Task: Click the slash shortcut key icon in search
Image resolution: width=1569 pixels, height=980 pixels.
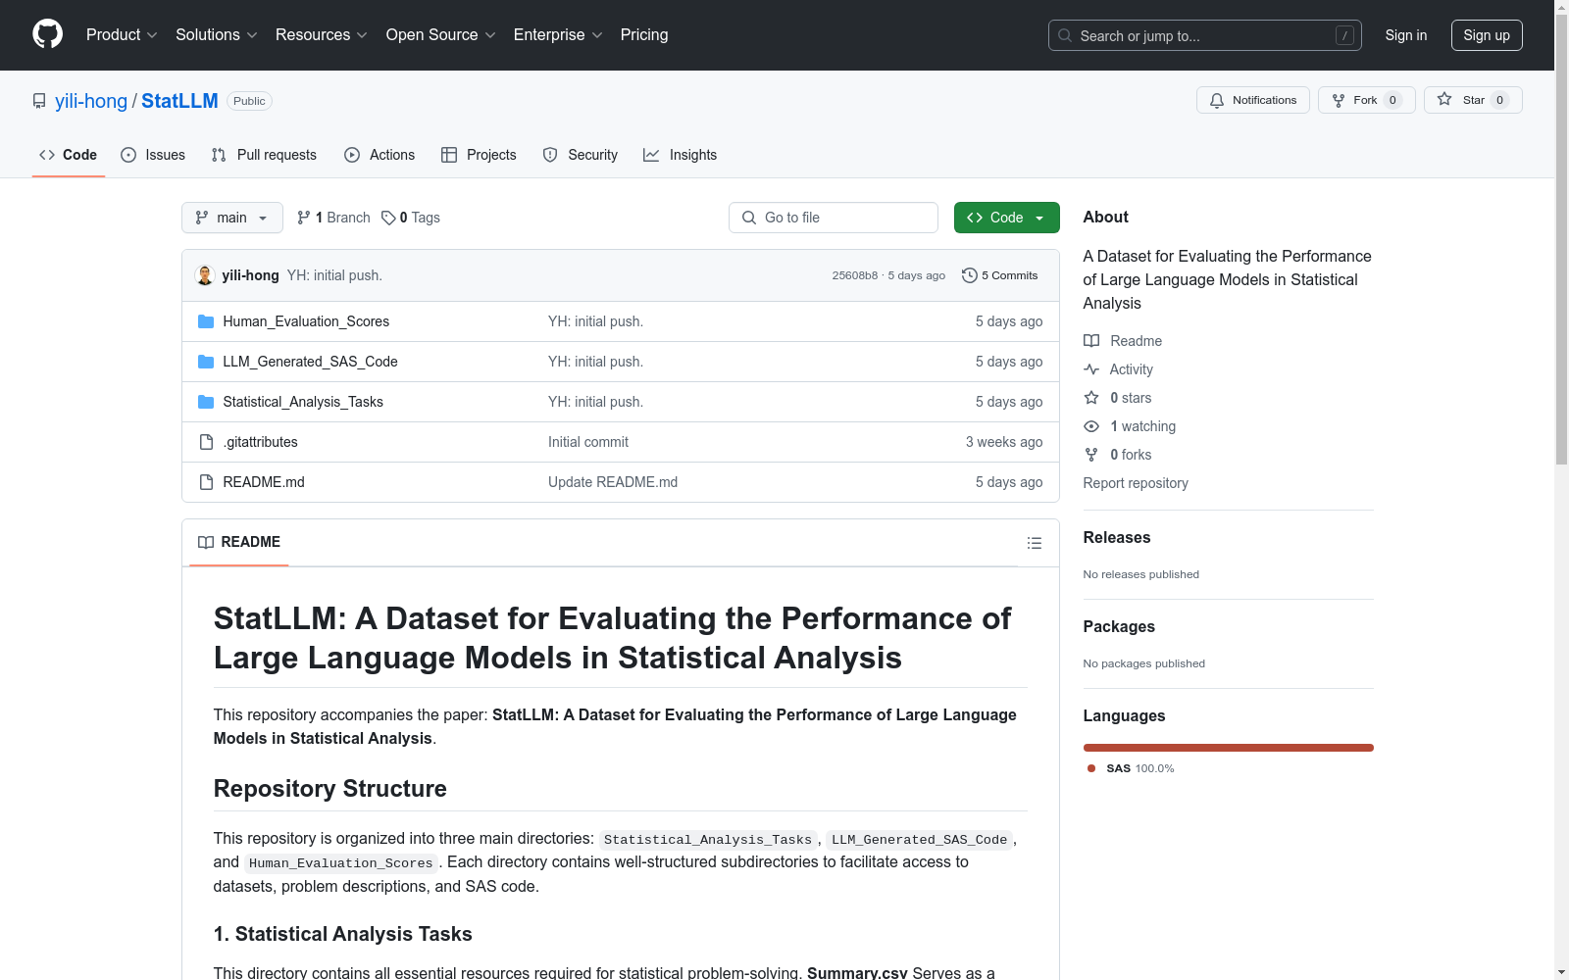Action: [1344, 35]
